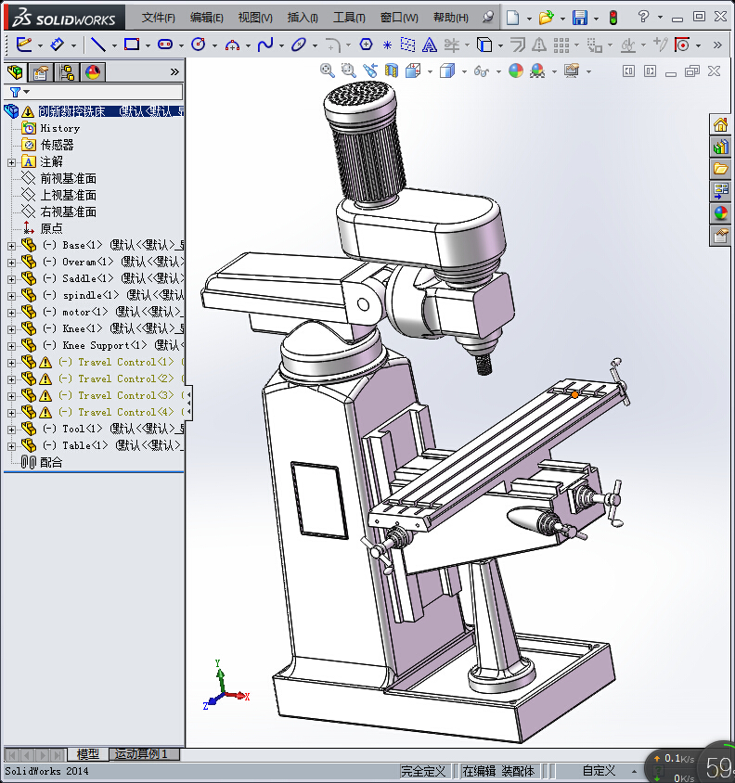The image size is (735, 783).
Task: Click the New document icon
Action: pos(512,18)
